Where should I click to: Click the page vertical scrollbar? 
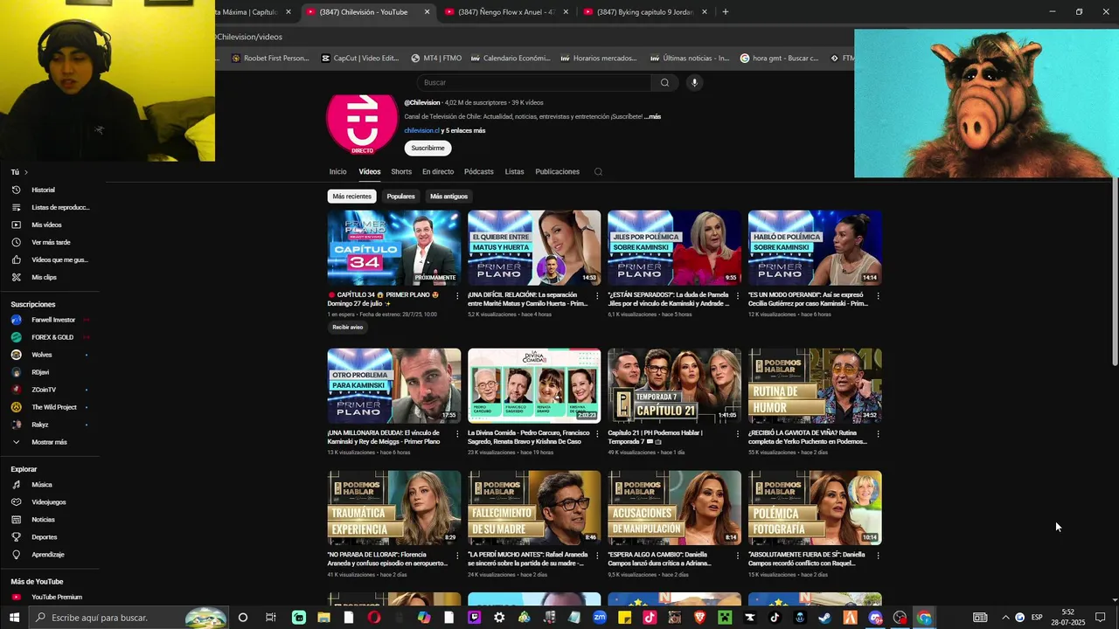pyautogui.click(x=1115, y=271)
